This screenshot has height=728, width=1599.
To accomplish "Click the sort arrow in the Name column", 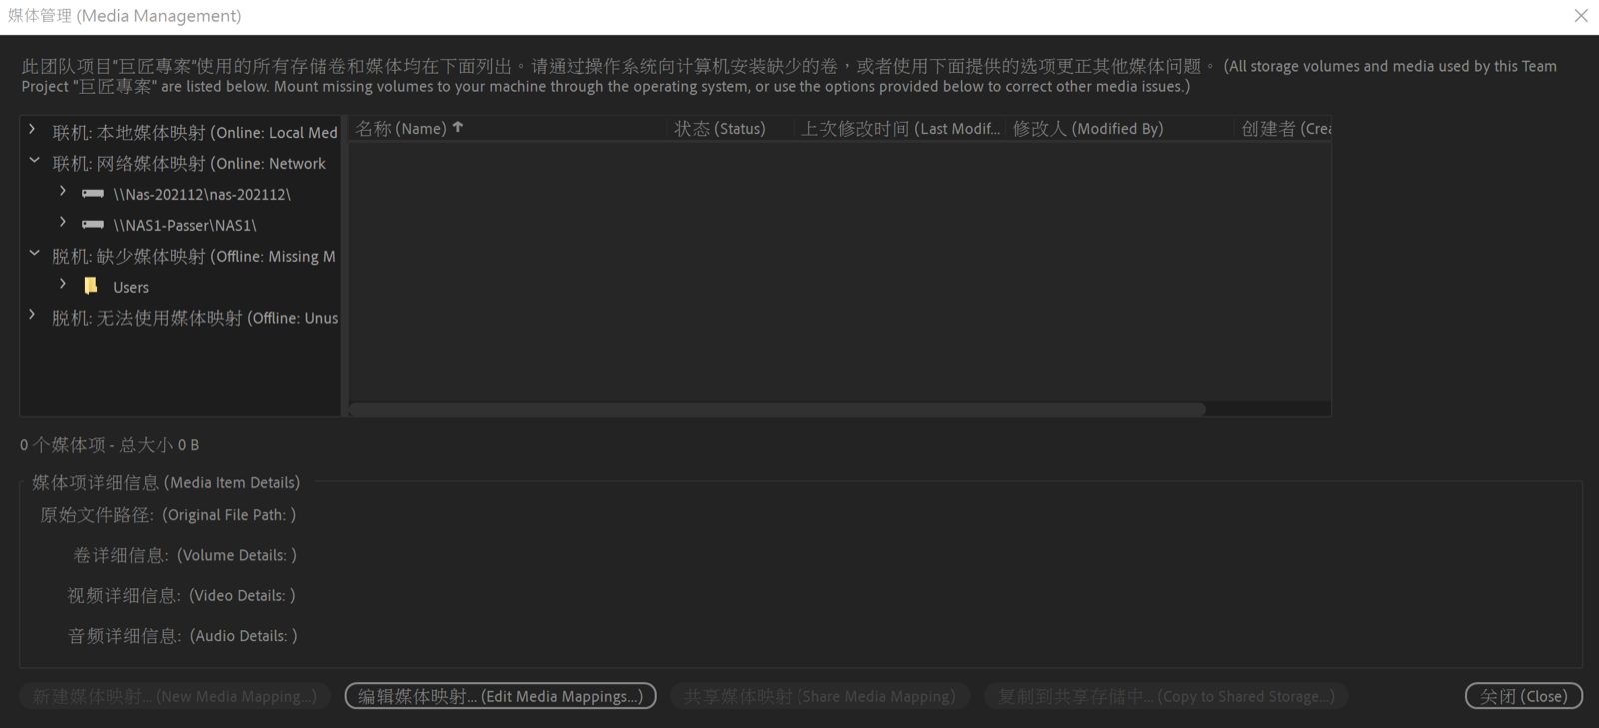I will [x=458, y=127].
